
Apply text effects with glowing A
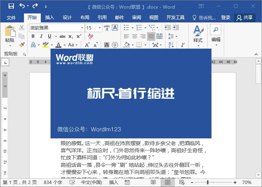tap(33, 45)
